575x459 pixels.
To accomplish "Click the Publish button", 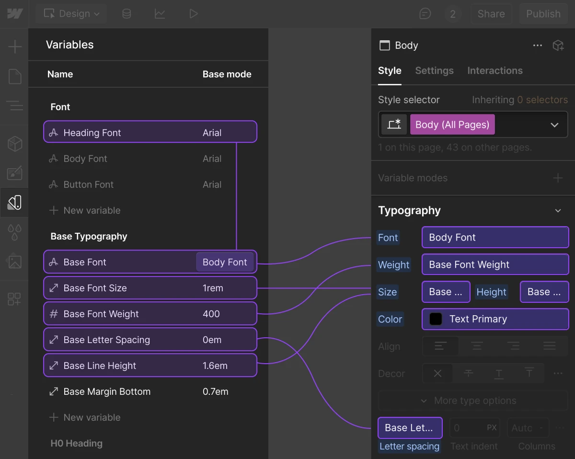I will (x=543, y=13).
